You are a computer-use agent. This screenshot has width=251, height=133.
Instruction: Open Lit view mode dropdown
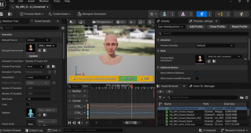[121, 22]
